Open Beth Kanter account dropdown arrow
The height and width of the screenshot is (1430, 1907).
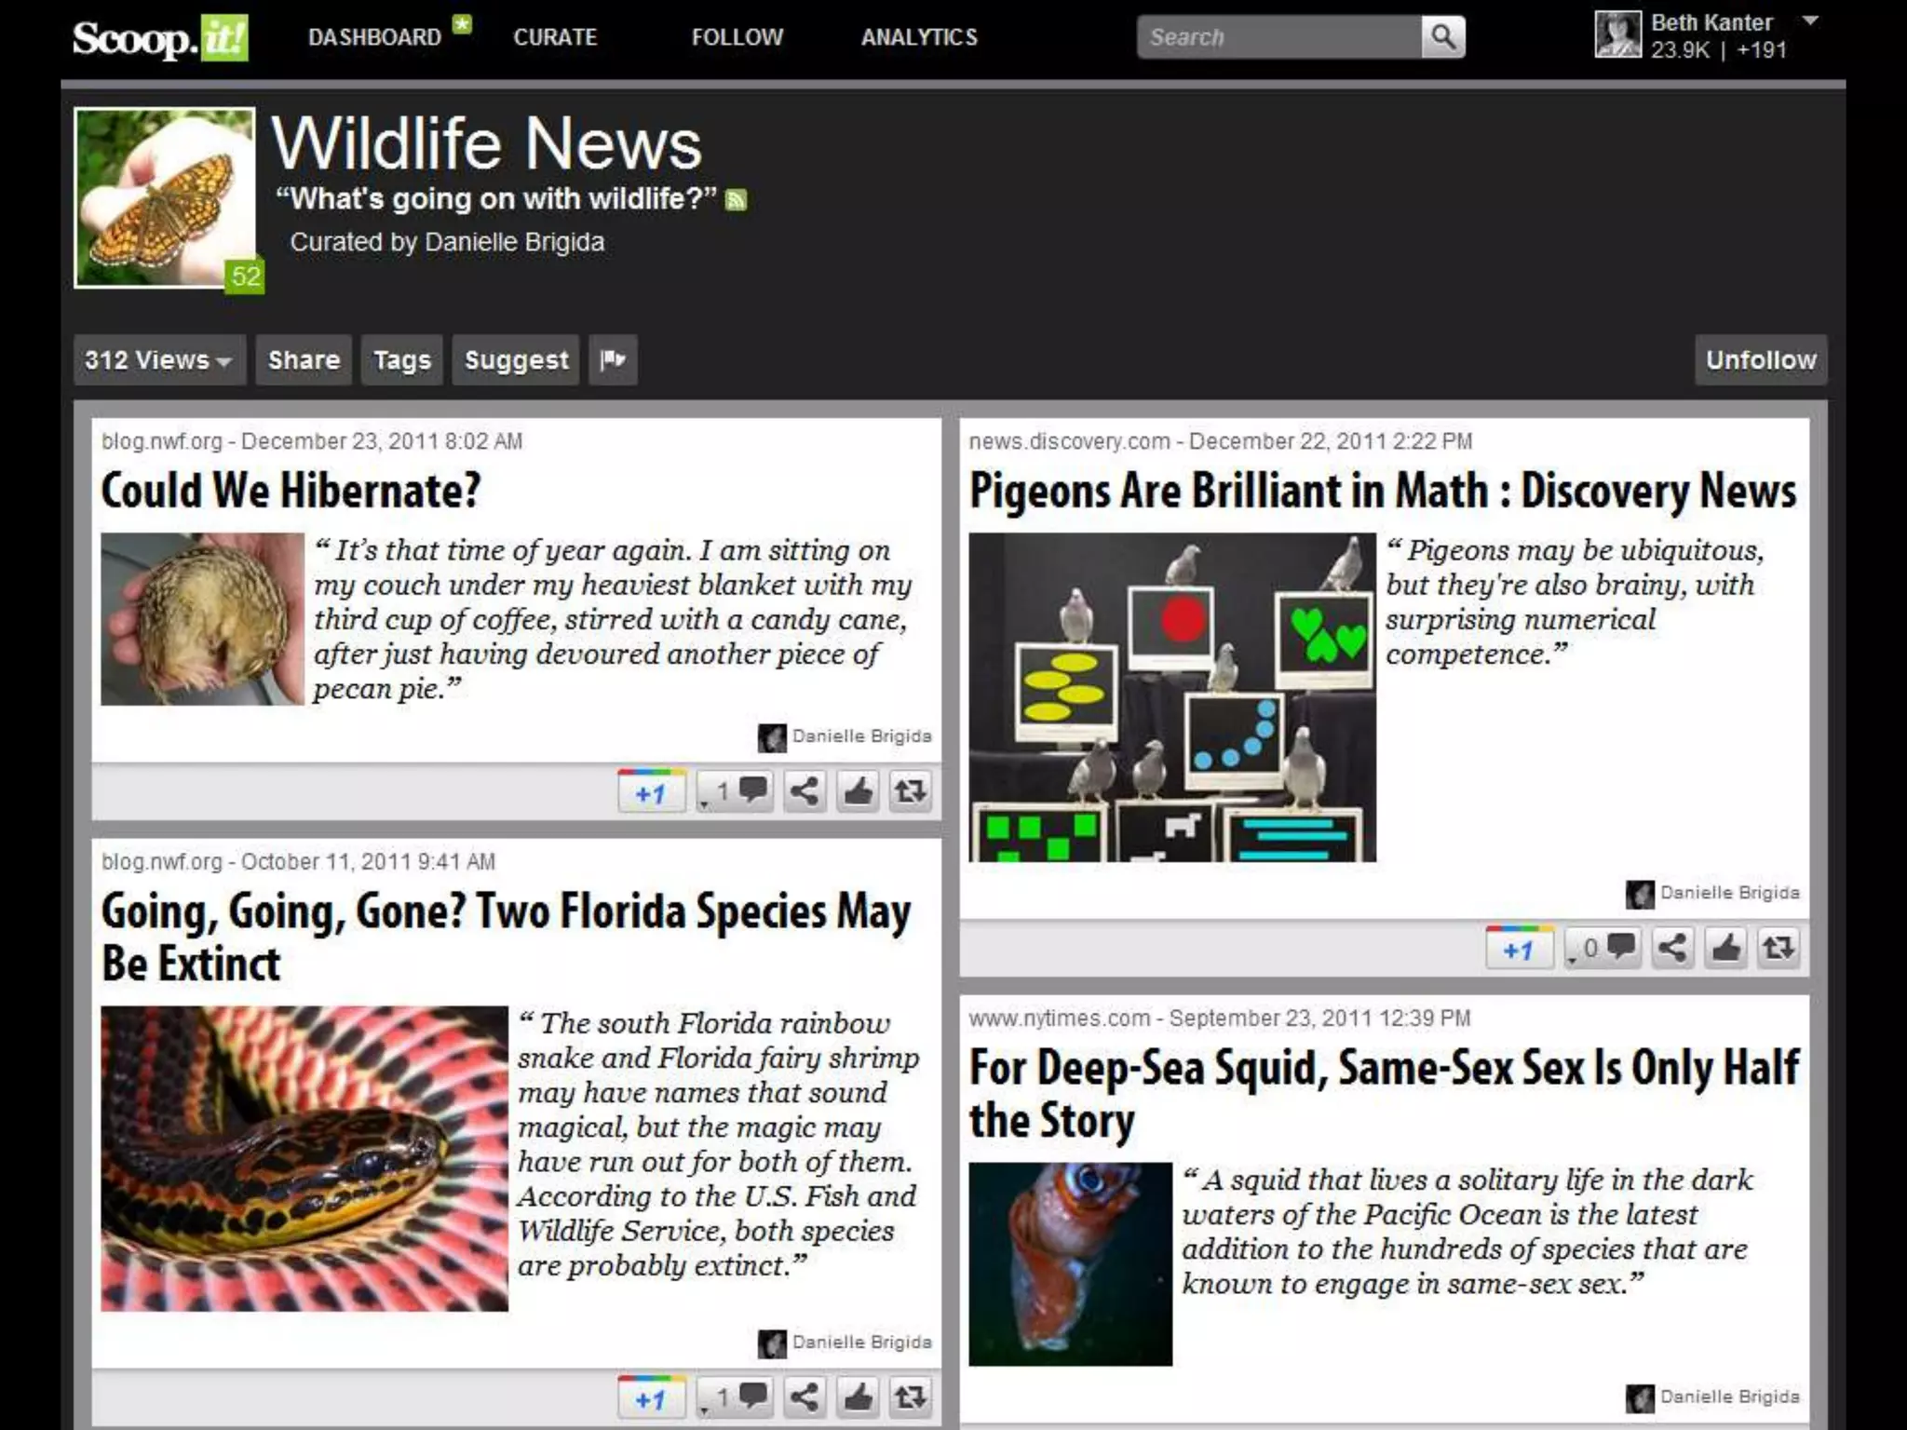tap(1810, 20)
